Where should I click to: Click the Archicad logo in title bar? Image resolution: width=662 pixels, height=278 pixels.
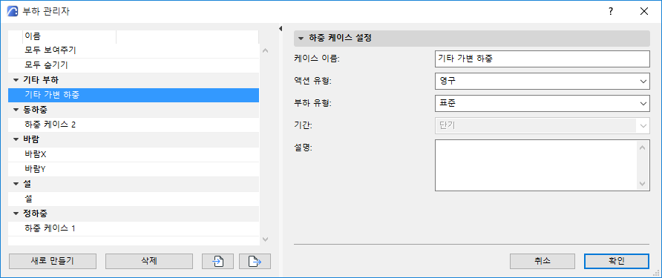pyautogui.click(x=13, y=11)
